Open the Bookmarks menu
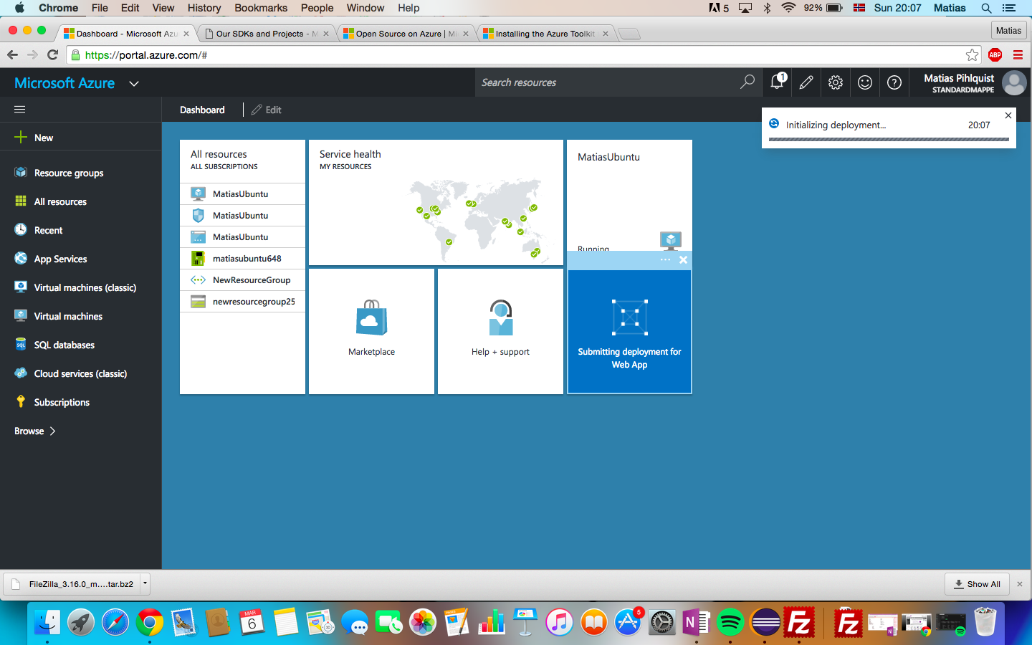 tap(261, 8)
